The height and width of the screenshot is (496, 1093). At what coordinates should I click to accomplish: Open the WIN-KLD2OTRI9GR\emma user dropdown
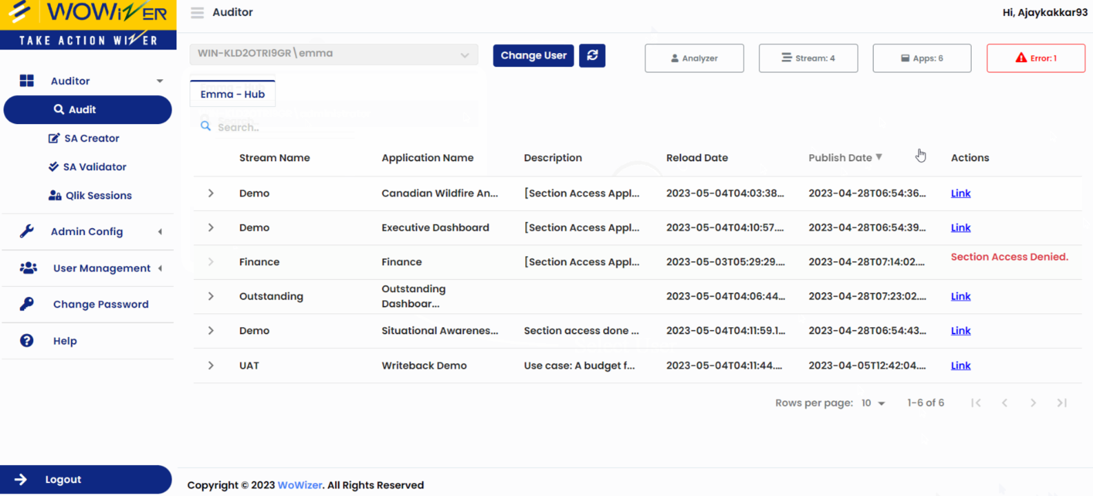(x=334, y=54)
